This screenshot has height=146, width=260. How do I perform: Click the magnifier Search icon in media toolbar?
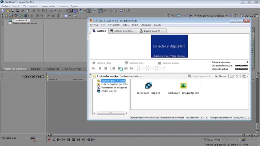(x=76, y=16)
